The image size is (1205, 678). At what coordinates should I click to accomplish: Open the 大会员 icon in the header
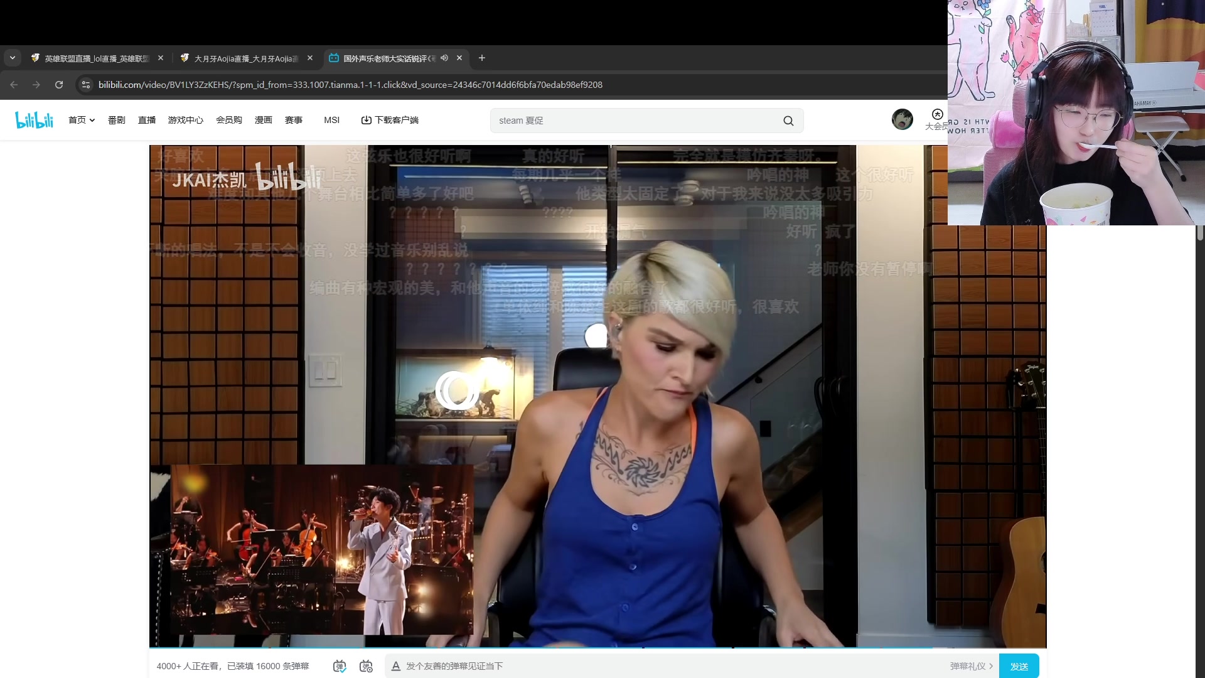click(937, 119)
